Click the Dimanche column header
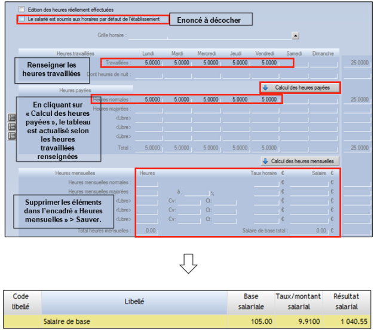Screen dimensions: 377x331 [323, 53]
